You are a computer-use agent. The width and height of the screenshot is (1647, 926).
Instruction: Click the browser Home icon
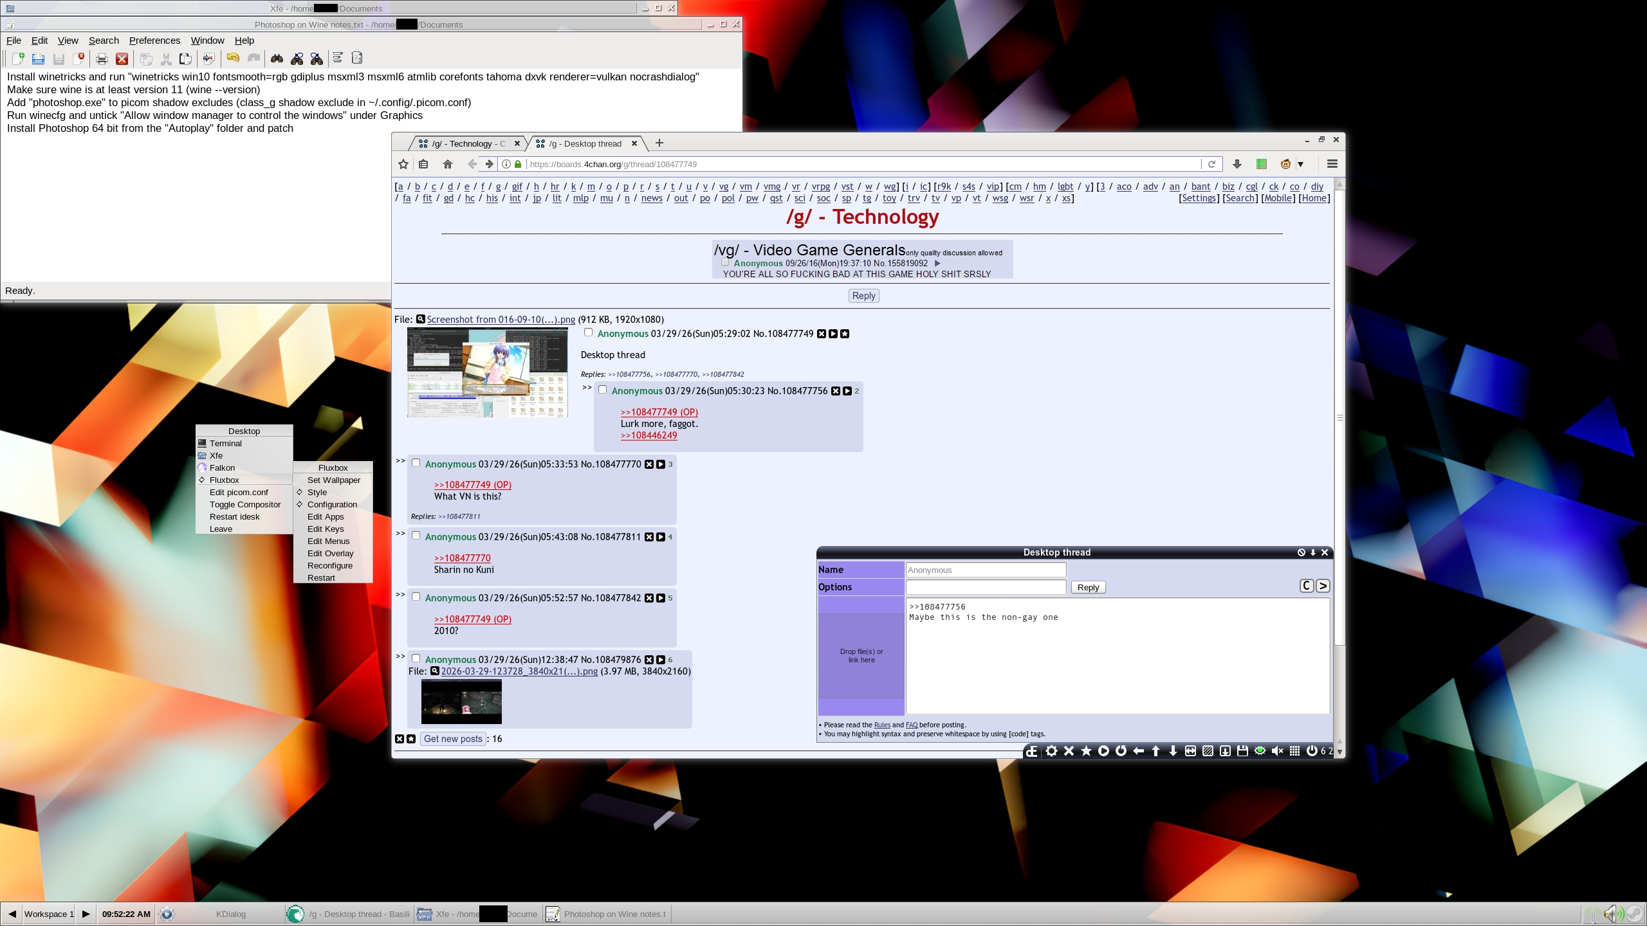pos(448,164)
